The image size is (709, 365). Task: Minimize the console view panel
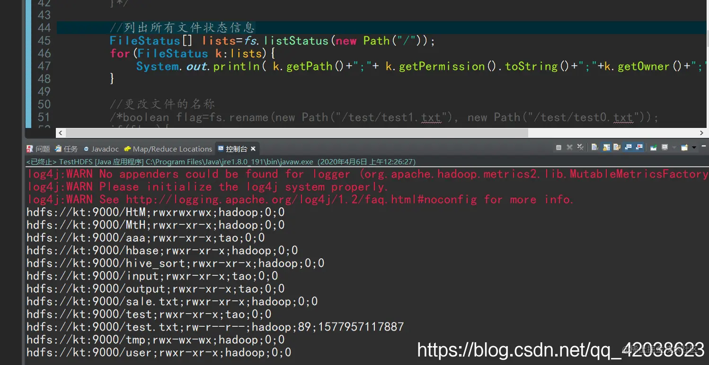703,146
